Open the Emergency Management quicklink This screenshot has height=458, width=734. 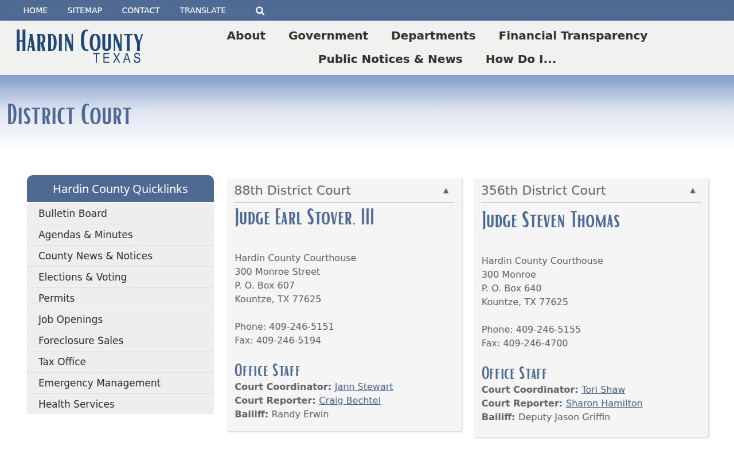click(120, 383)
